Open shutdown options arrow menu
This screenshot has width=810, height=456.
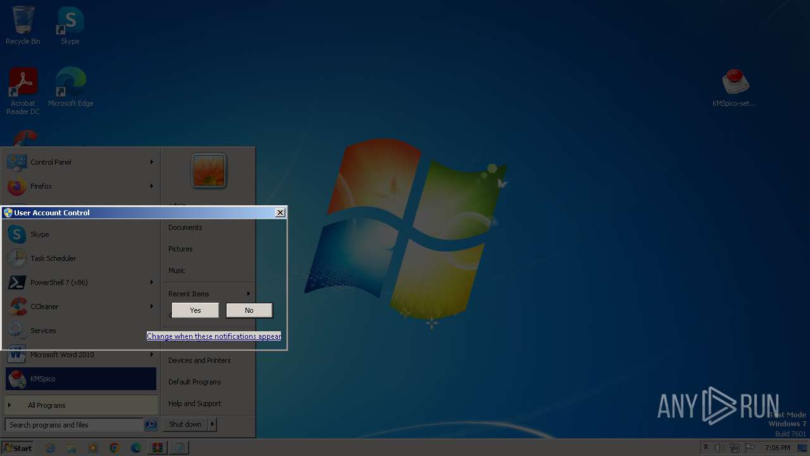tap(212, 424)
